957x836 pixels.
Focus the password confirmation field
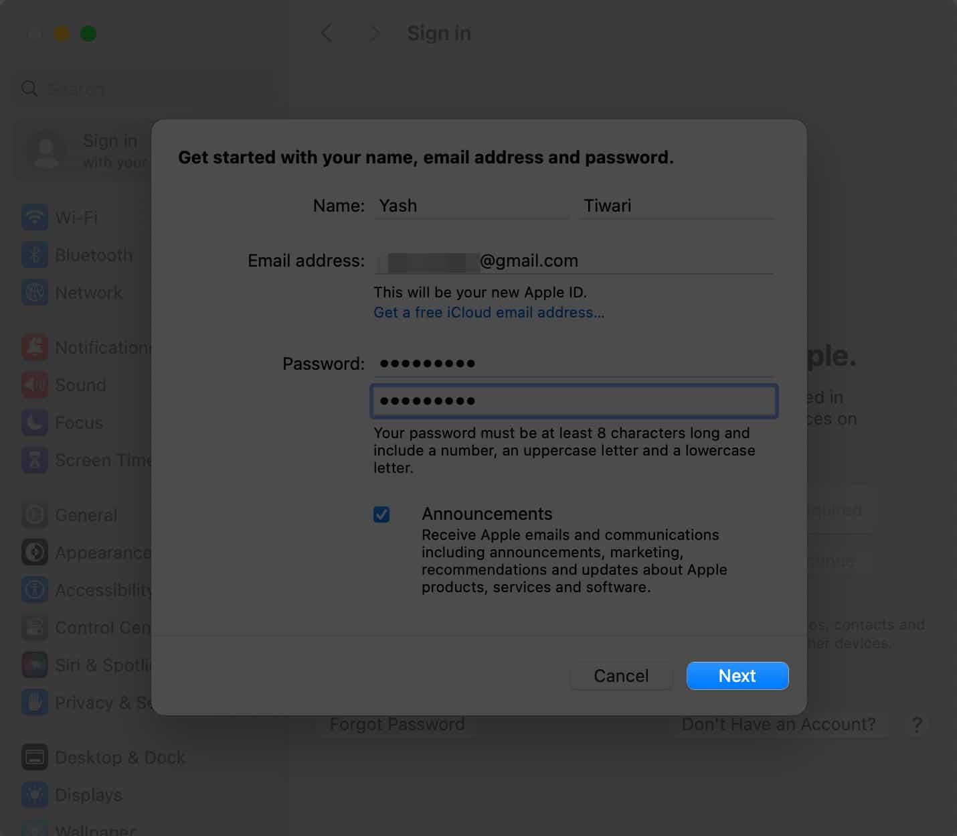[574, 401]
